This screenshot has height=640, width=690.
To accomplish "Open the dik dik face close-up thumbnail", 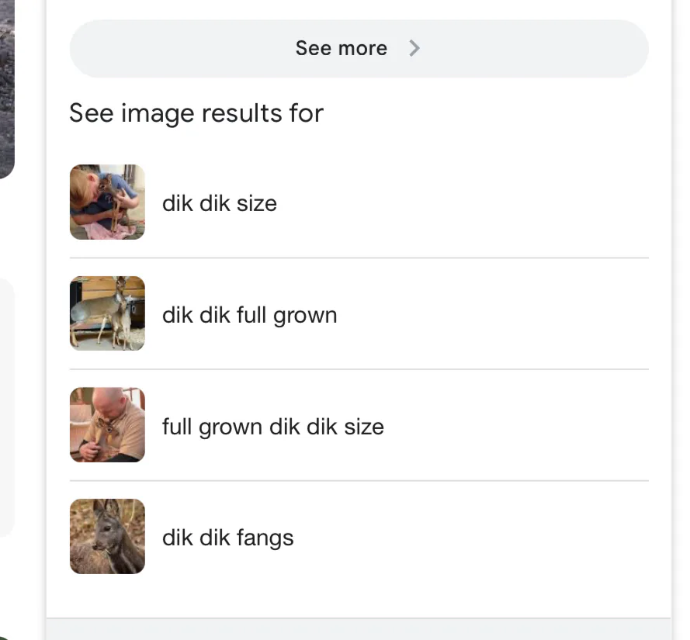I will (x=107, y=537).
